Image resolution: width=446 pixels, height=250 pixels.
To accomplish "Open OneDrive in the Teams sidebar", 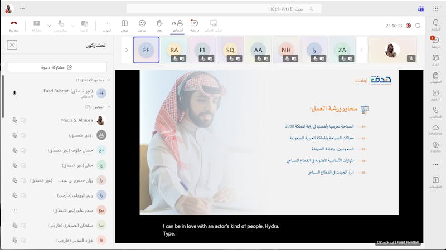I will 435,130.
